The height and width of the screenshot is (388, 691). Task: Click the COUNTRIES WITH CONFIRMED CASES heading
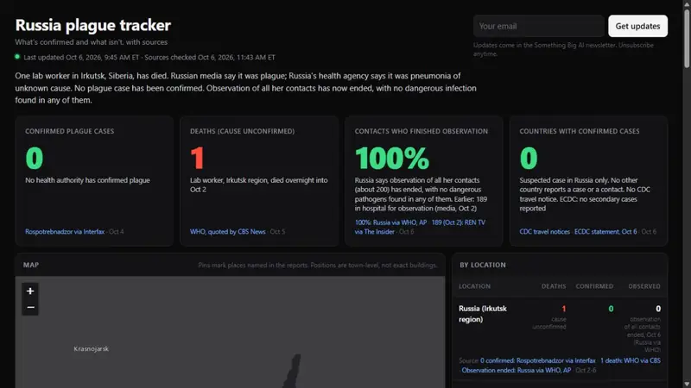coord(580,131)
